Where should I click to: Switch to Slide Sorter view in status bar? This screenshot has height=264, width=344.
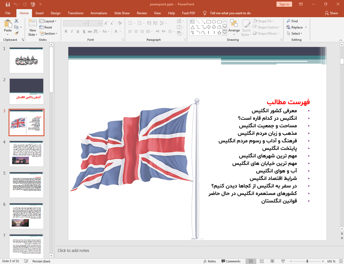coord(262,261)
